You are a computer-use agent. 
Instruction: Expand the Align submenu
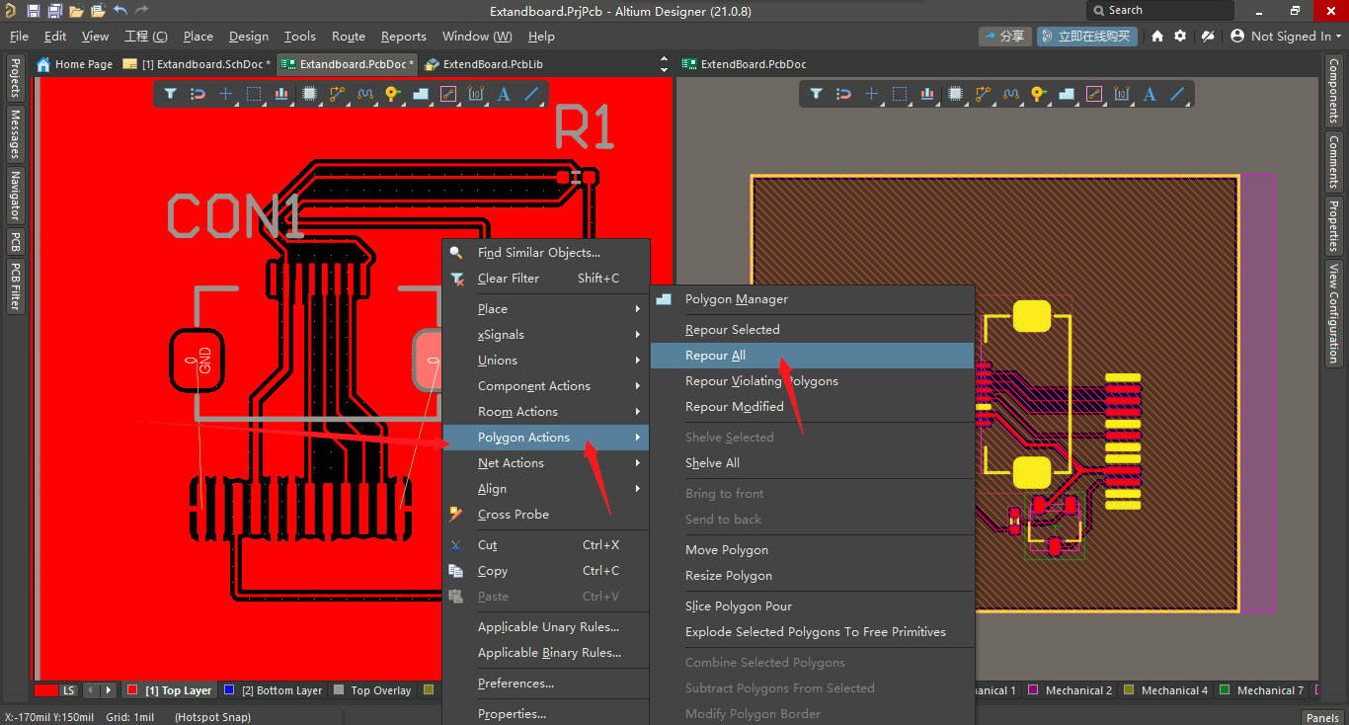pyautogui.click(x=546, y=488)
